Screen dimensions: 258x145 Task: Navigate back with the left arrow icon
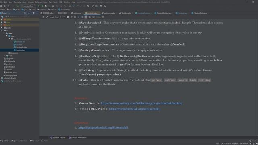tap(9, 6)
